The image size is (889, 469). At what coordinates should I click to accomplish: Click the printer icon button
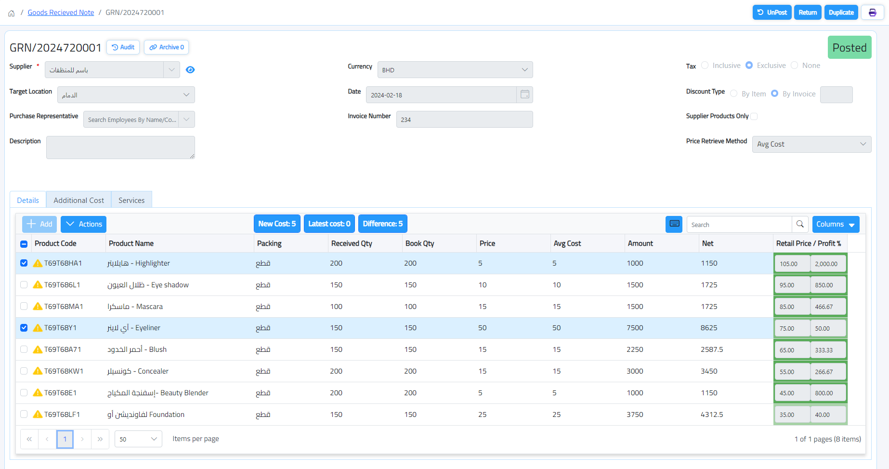(872, 13)
